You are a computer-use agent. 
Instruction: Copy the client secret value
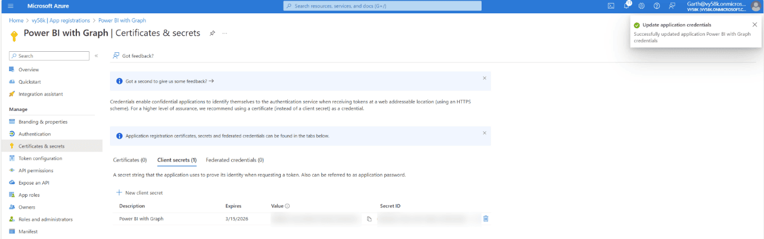point(369,219)
